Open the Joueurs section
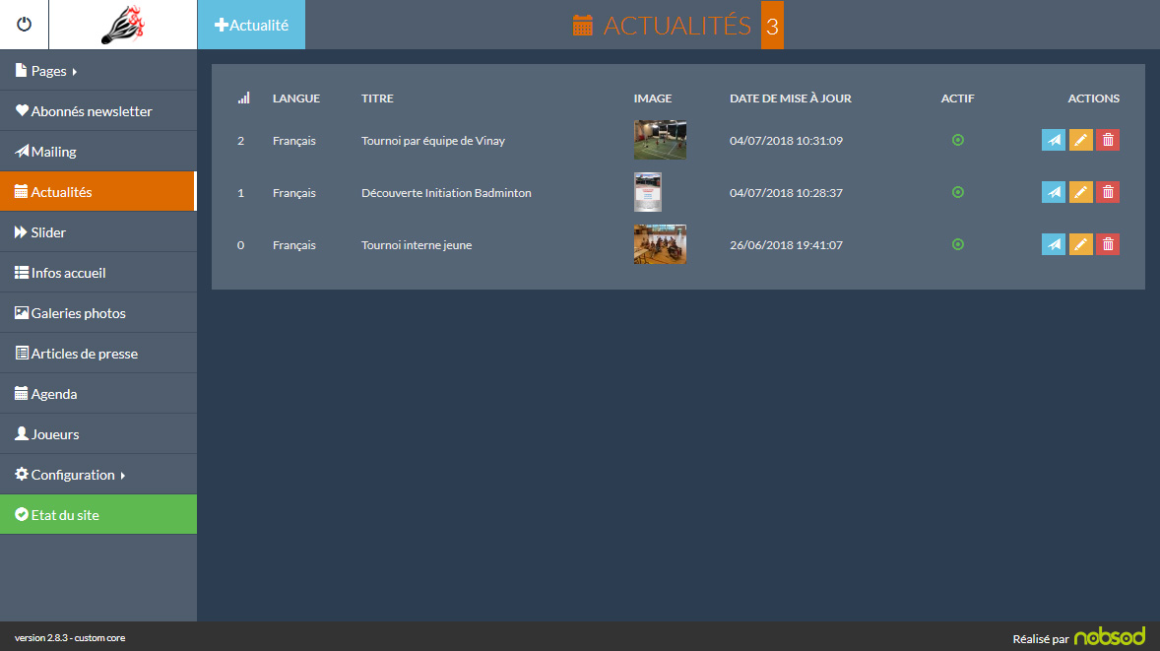This screenshot has height=651, width=1160. pos(98,434)
